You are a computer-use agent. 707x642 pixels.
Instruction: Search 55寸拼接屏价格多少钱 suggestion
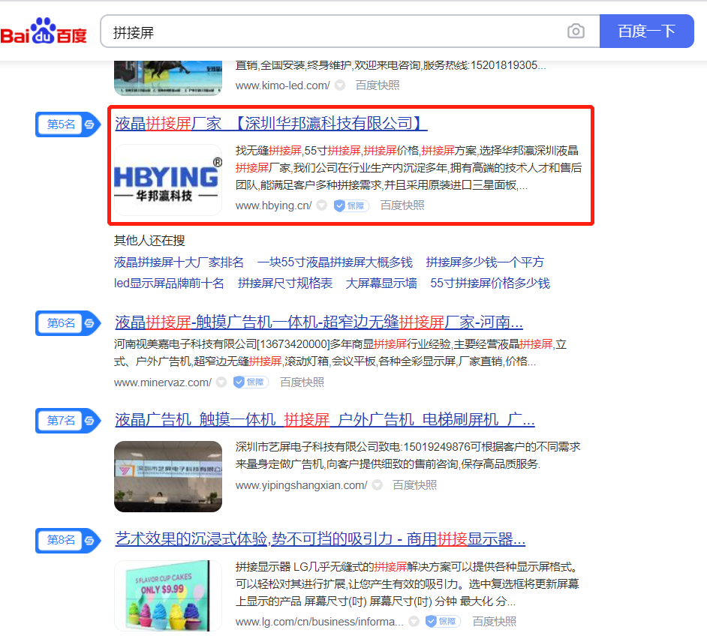[489, 283]
